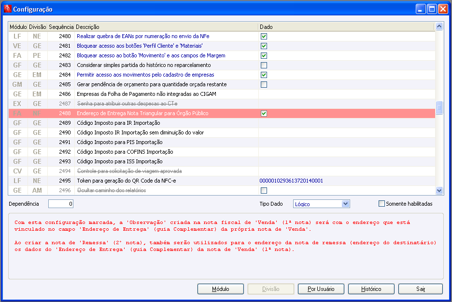The height and width of the screenshot is (302, 452).
Task: Click module cell 'CV' in row 2494
Action: [x=17, y=171]
